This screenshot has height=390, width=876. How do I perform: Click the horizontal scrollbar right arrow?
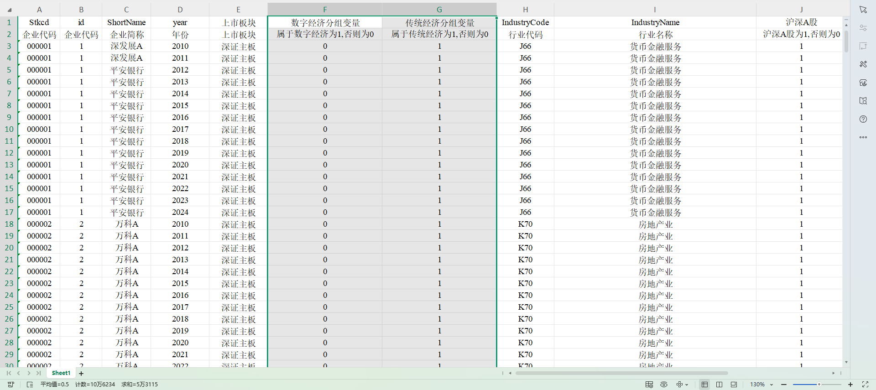[x=833, y=373]
